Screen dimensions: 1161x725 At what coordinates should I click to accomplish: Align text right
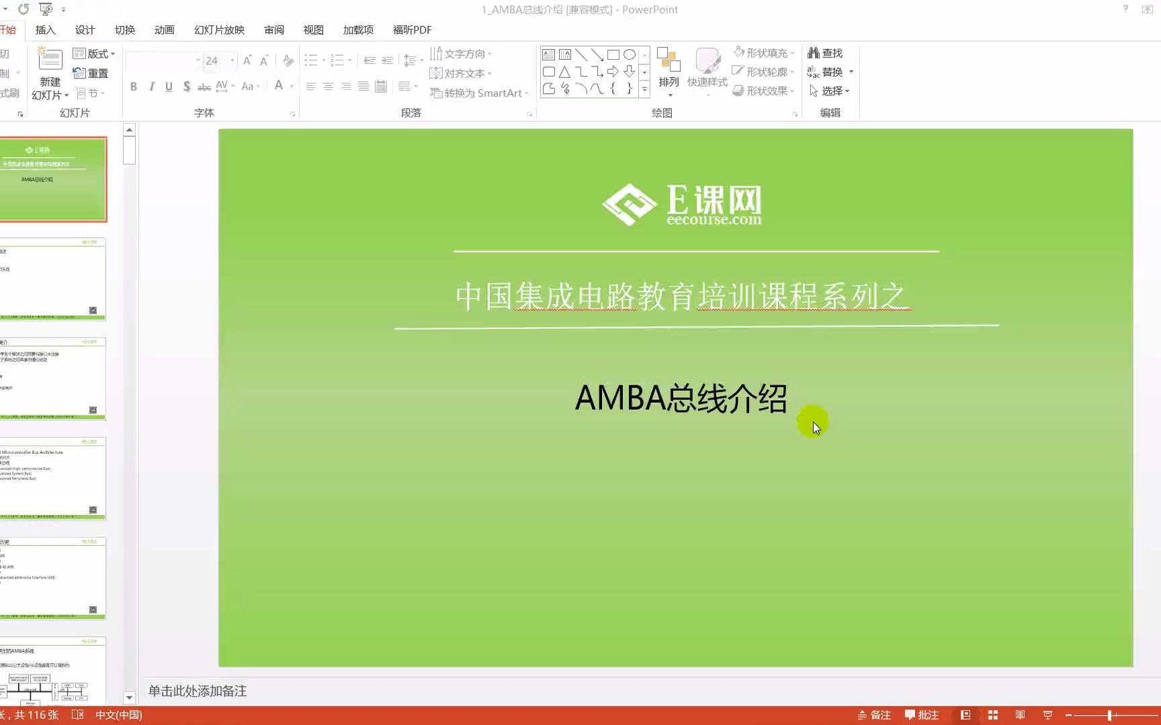[x=345, y=87]
